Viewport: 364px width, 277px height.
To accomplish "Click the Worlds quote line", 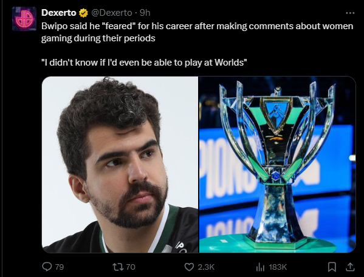I will [x=144, y=63].
